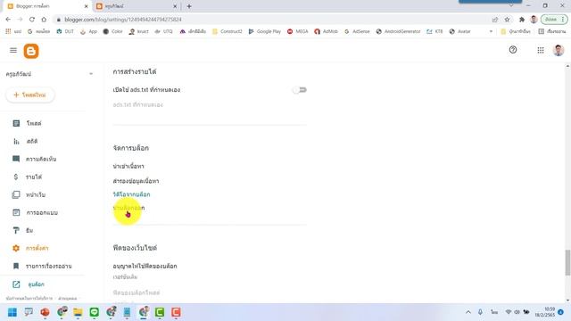The width and height of the screenshot is (571, 321).
Task: Open the Construct2 bookmark folder
Action: pyautogui.click(x=228, y=32)
